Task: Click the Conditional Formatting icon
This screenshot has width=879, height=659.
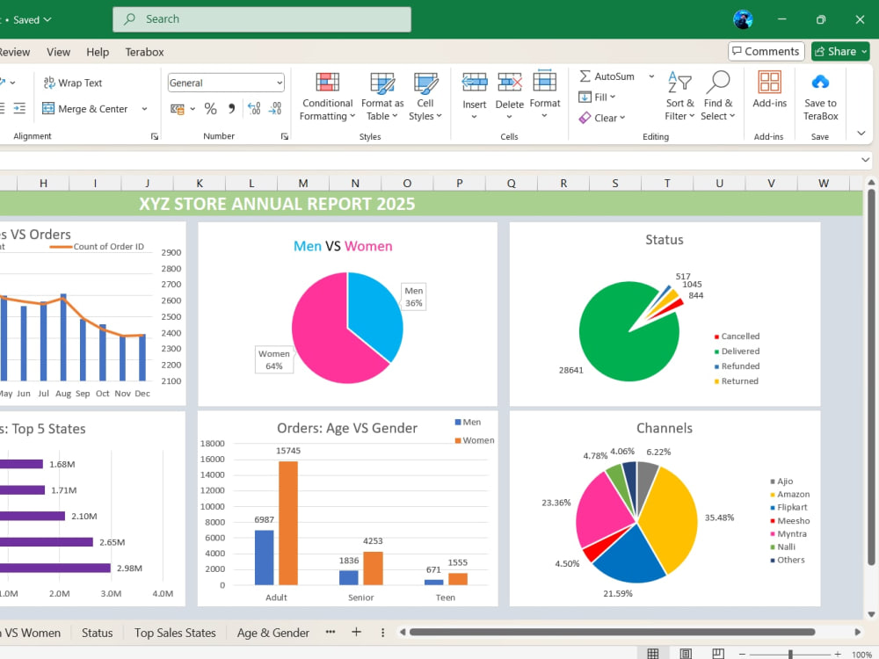Action: tap(327, 82)
